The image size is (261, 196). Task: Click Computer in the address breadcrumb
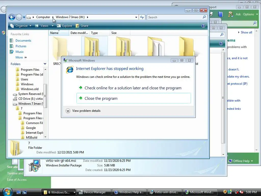coord(43,17)
